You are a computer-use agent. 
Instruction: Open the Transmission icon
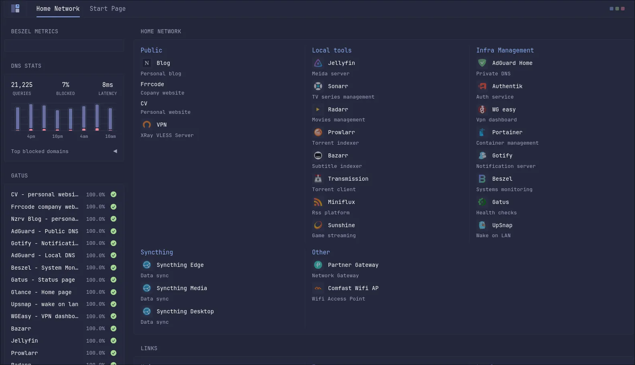318,179
